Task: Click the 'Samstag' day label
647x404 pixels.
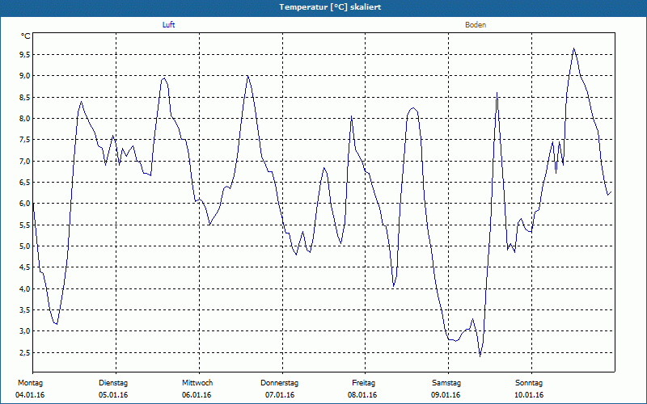Action: coord(446,383)
